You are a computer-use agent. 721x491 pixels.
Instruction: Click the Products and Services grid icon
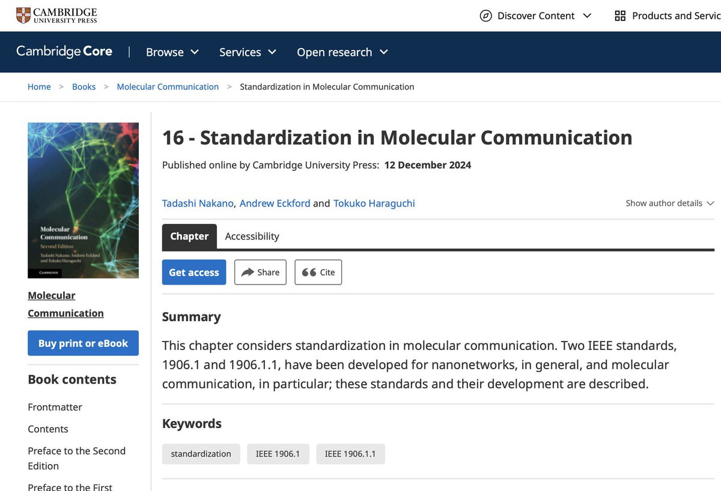[x=620, y=16]
